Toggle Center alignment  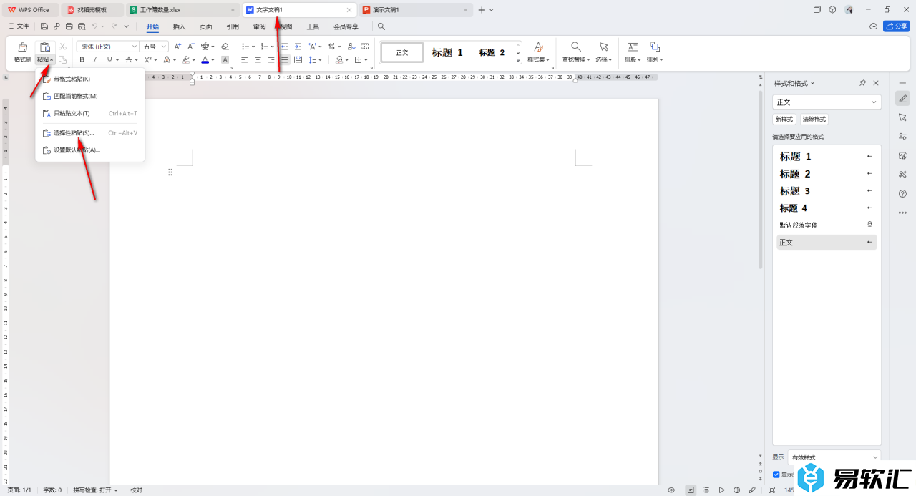point(258,60)
